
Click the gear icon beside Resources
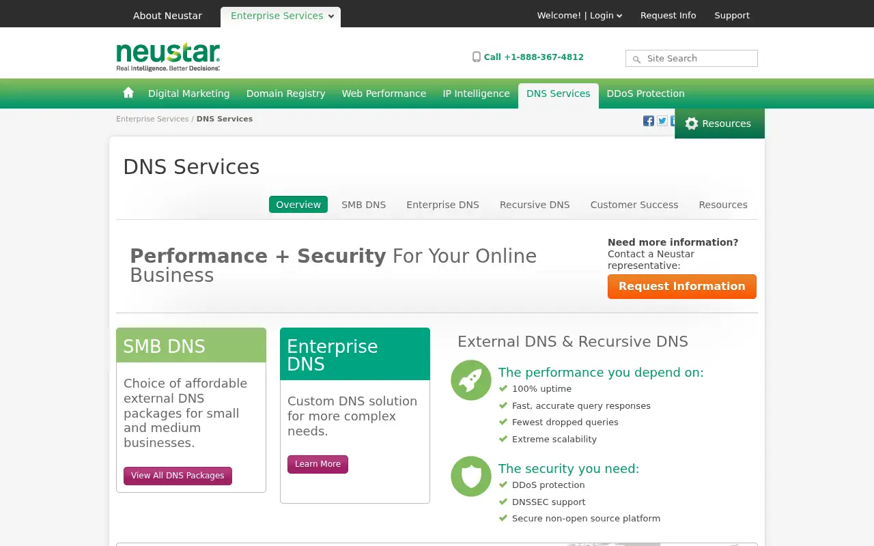pos(692,124)
